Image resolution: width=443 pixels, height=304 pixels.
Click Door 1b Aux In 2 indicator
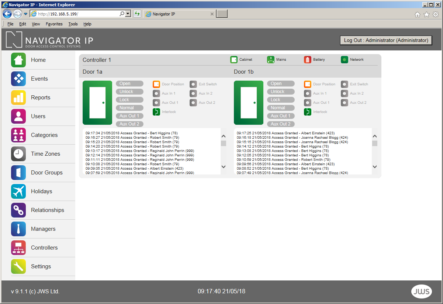[x=345, y=93]
